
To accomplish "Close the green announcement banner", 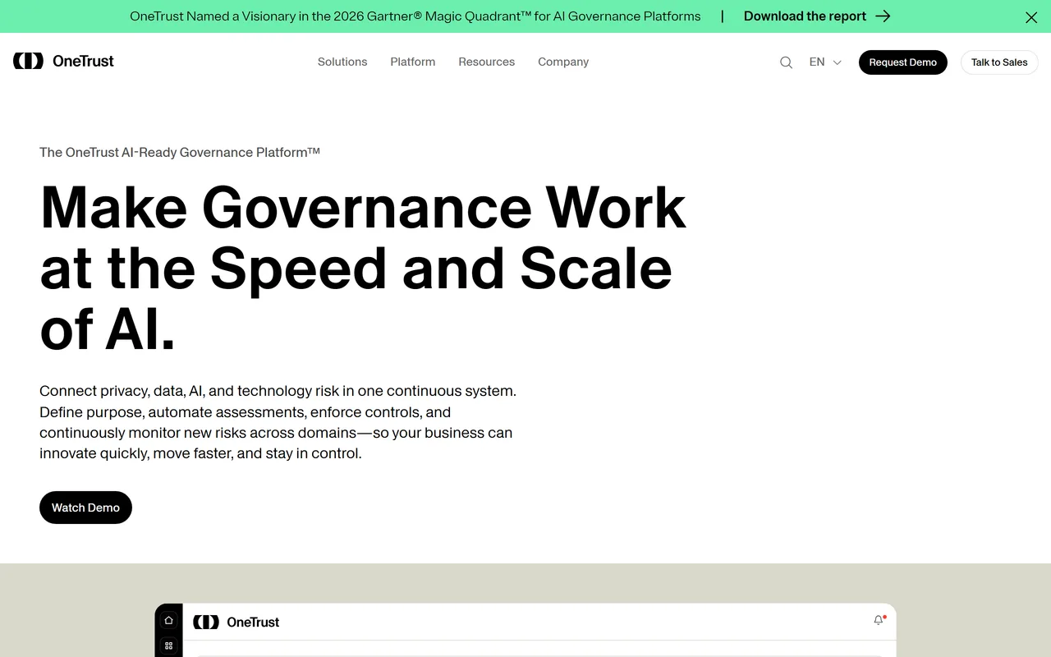I will click(x=1031, y=16).
